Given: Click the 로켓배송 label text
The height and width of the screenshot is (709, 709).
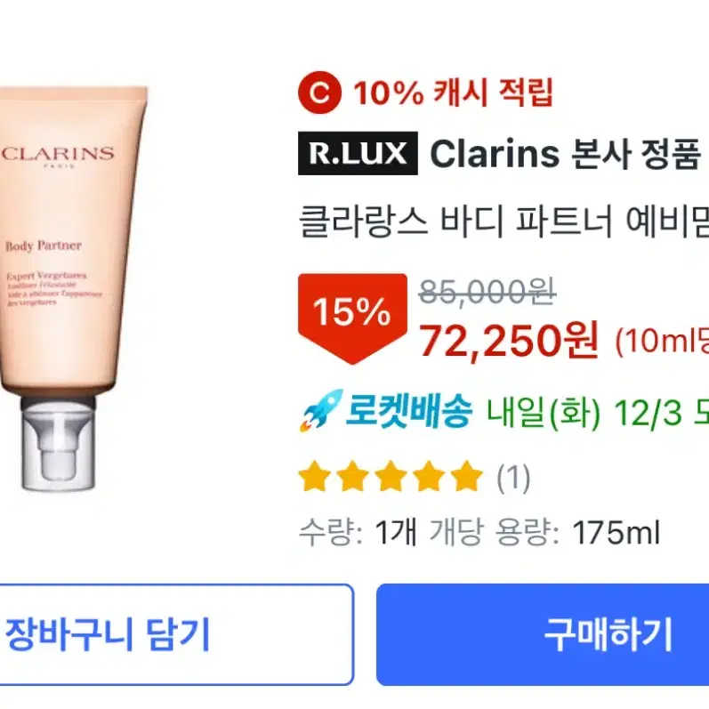Looking at the screenshot, I should click(408, 411).
